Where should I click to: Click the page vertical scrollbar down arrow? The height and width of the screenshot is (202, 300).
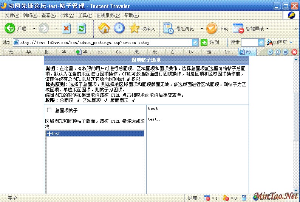click(296, 190)
